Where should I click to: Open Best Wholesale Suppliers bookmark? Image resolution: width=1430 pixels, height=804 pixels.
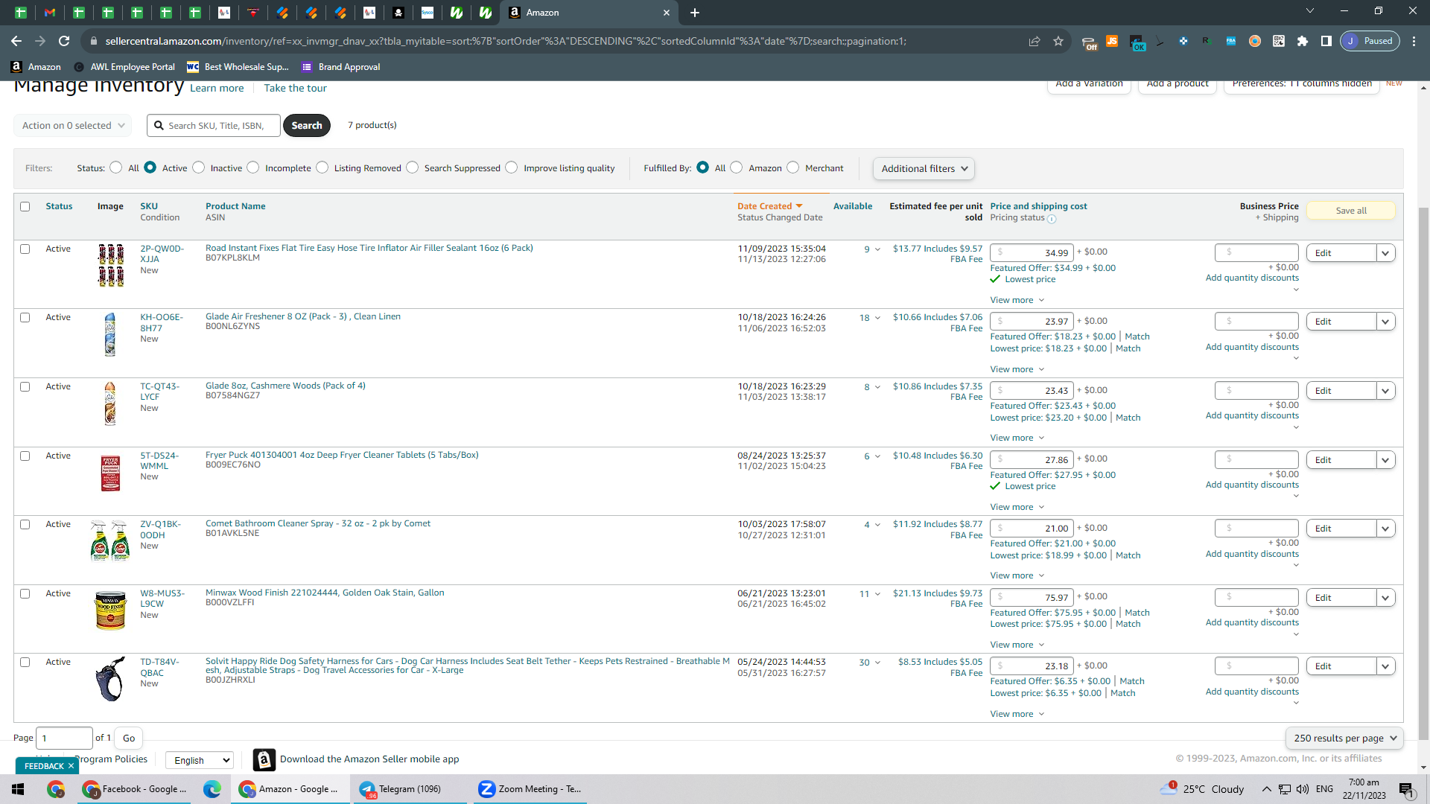point(238,67)
